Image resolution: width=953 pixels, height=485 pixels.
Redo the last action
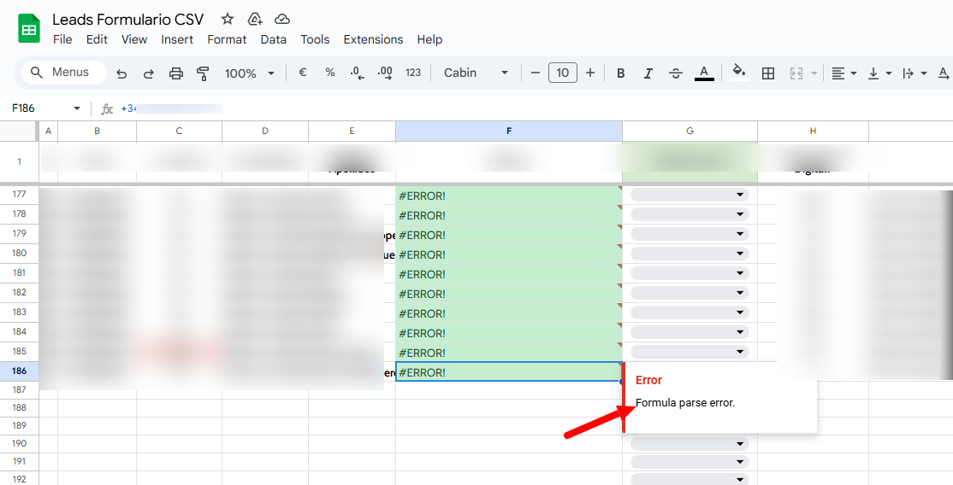click(x=148, y=73)
